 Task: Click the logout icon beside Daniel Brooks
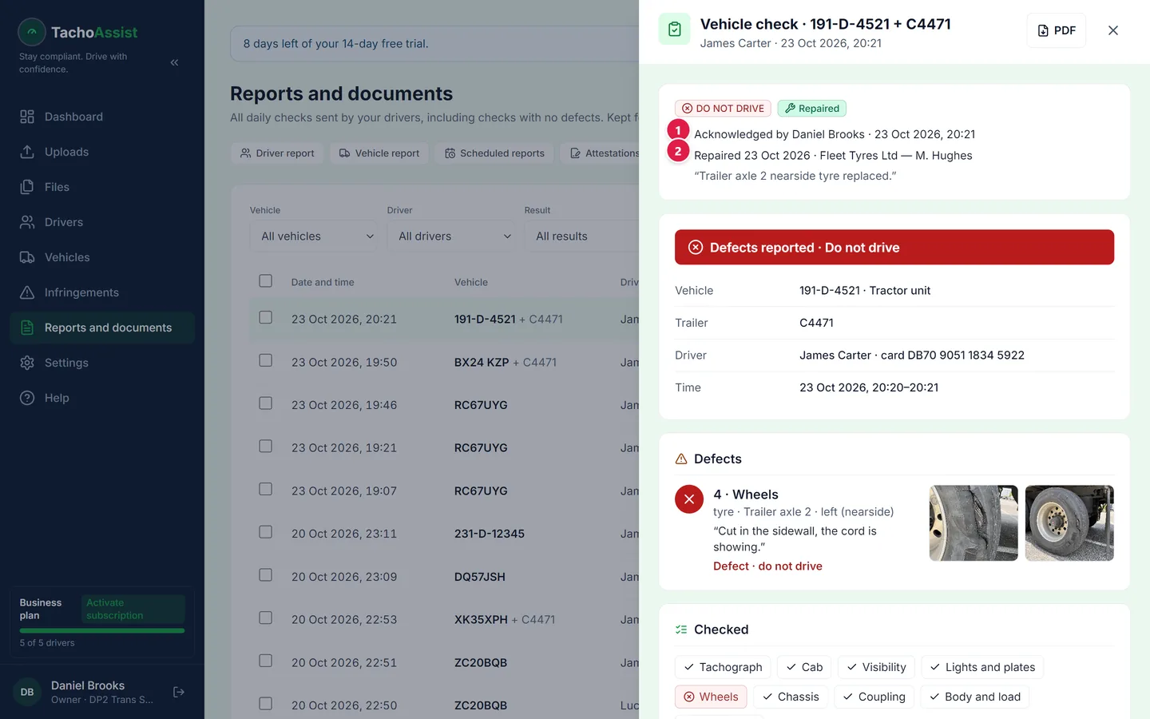(x=179, y=692)
